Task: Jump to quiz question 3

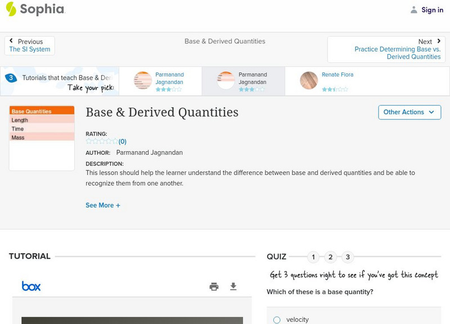Action: (x=348, y=257)
